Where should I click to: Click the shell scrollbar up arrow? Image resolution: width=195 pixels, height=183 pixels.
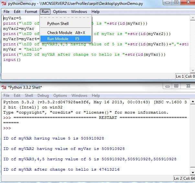pyautogui.click(x=193, y=101)
